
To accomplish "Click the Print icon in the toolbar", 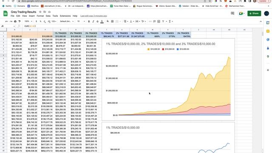I will click(x=15, y=21).
